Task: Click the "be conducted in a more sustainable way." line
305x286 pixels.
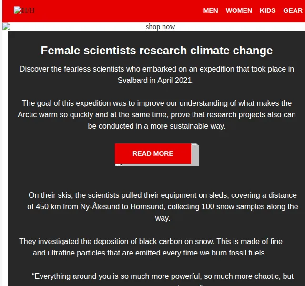Action: coord(157,126)
